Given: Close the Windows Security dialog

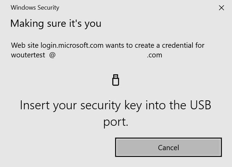Looking at the screenshot, I should (x=221, y=8).
